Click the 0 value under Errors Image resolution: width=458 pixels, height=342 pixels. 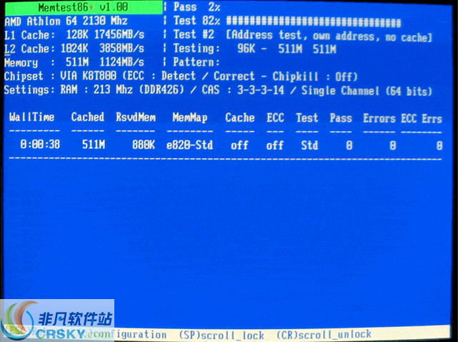(x=393, y=146)
